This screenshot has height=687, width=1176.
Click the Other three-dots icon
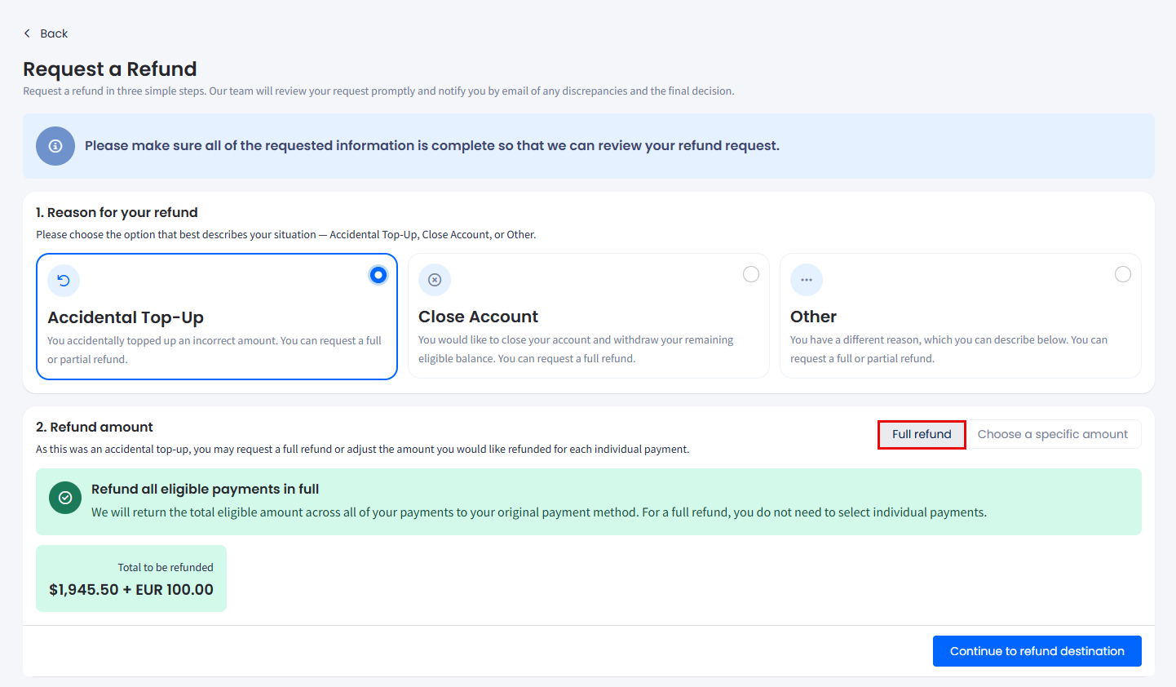click(x=807, y=280)
